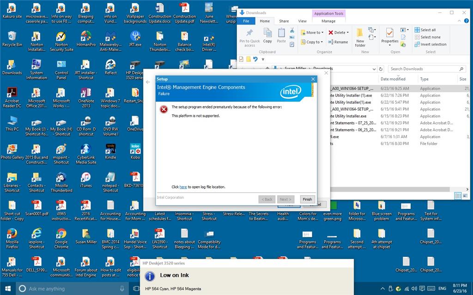Viewport: 473px width, 295px height.
Task: Open Control Panel desktop shortcut
Action: point(61,70)
